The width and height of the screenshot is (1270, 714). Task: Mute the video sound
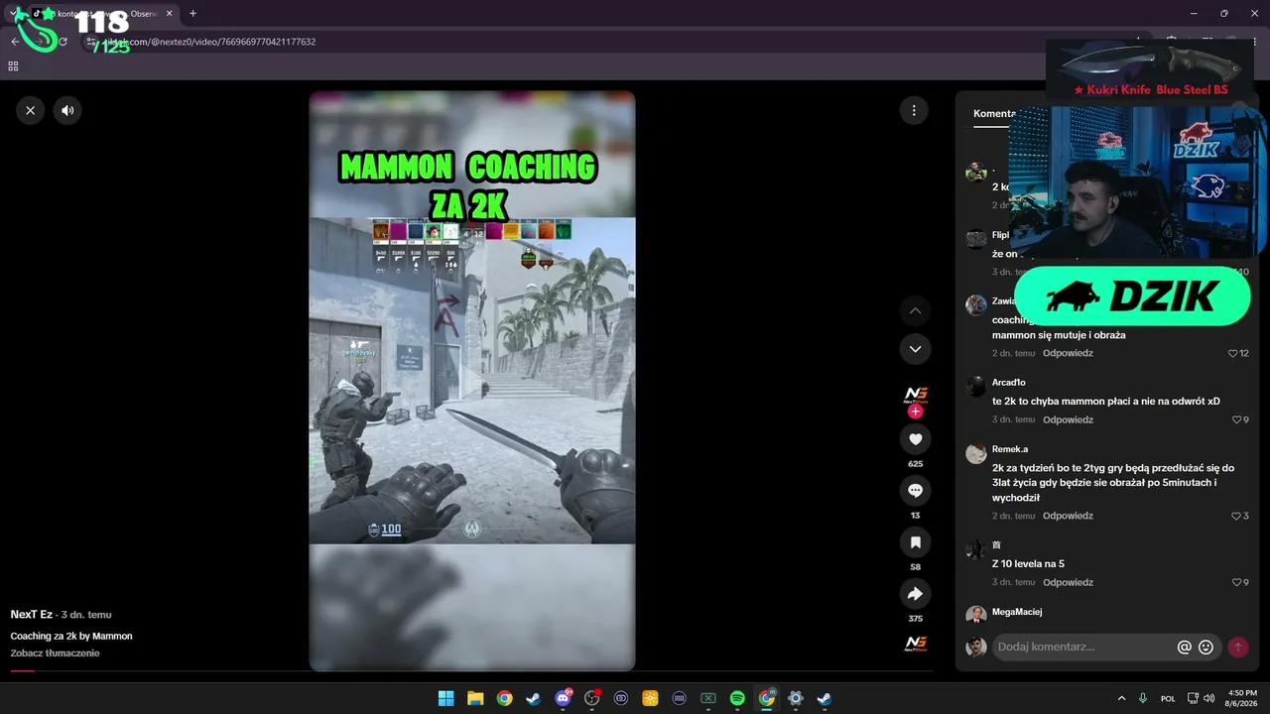(x=67, y=110)
